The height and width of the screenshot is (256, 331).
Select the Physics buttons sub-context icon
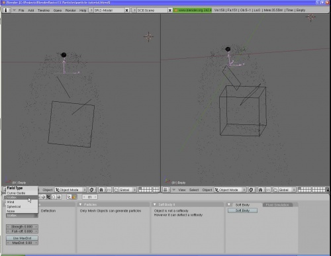click(x=74, y=197)
